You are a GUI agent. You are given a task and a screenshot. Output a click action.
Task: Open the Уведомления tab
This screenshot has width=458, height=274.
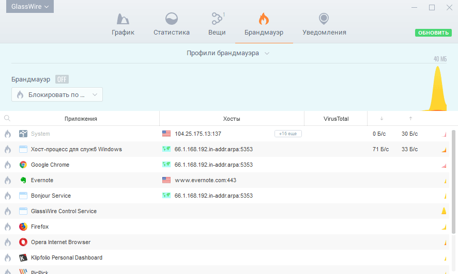(x=324, y=24)
